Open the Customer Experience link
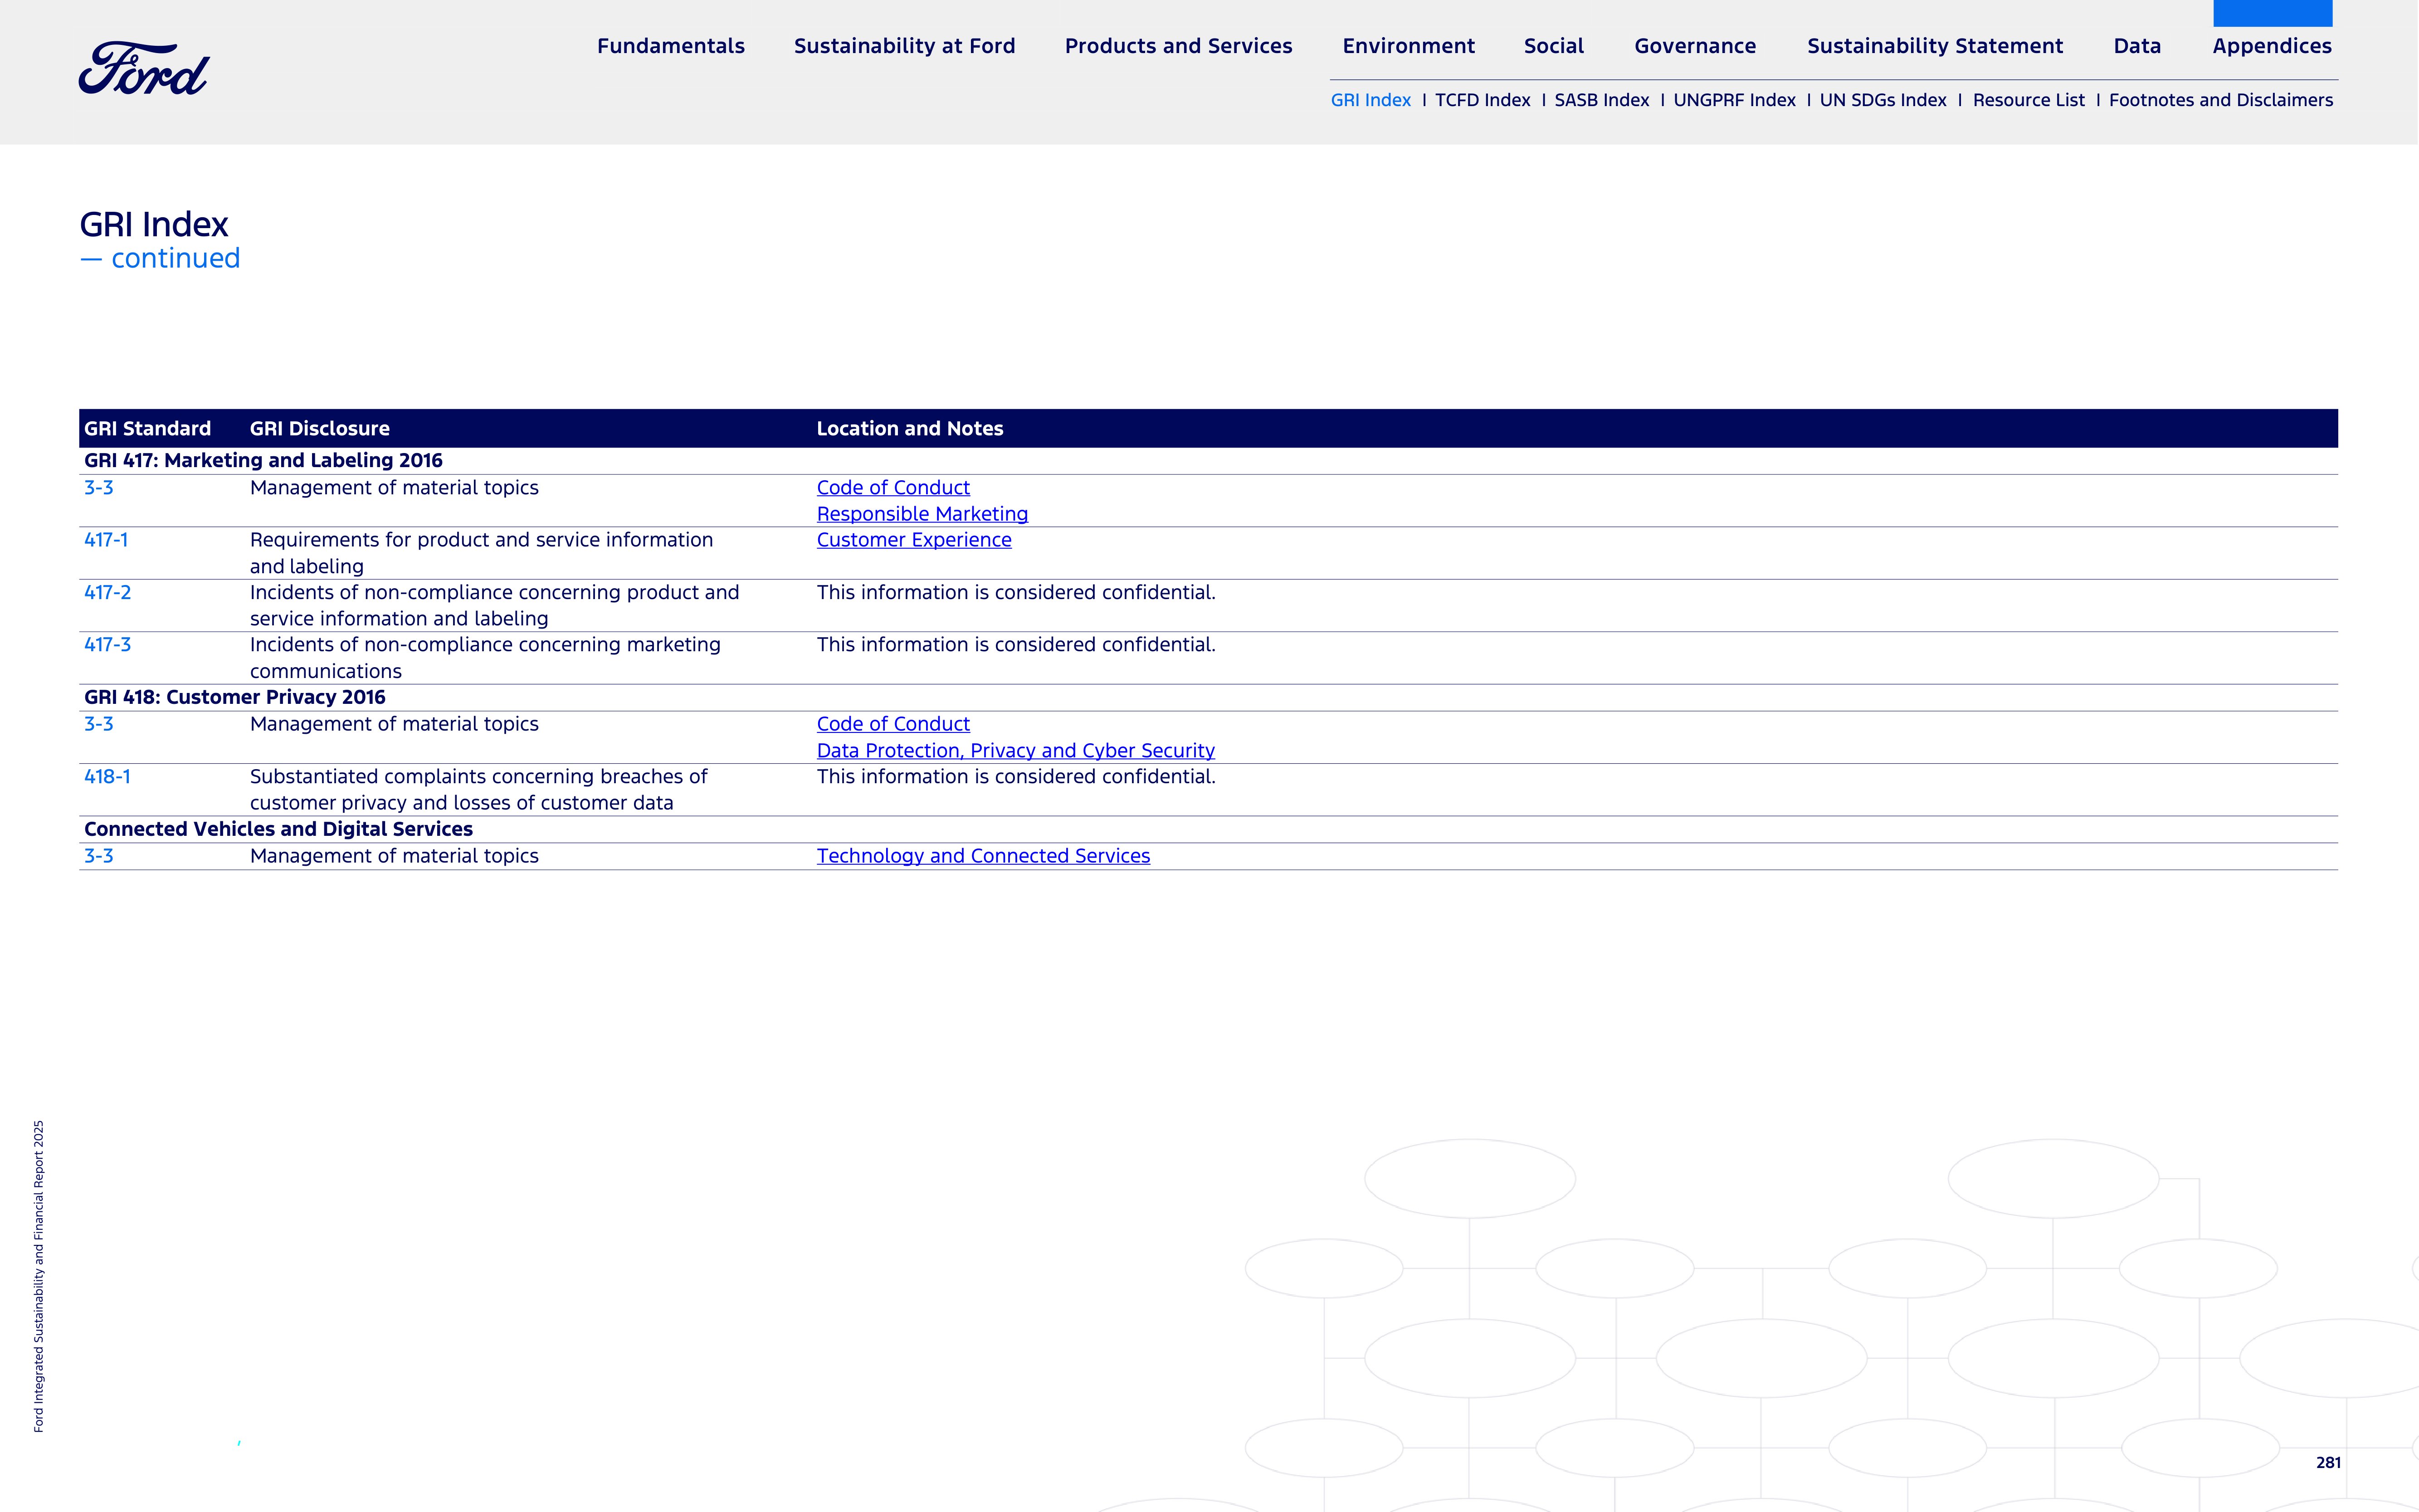Image resolution: width=2419 pixels, height=1512 pixels. (914, 540)
